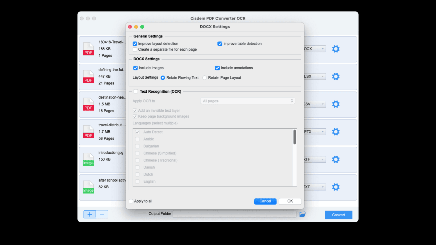This screenshot has width=436, height=245.
Task: Open settings gear for 180418-Travel file
Action: (336, 49)
